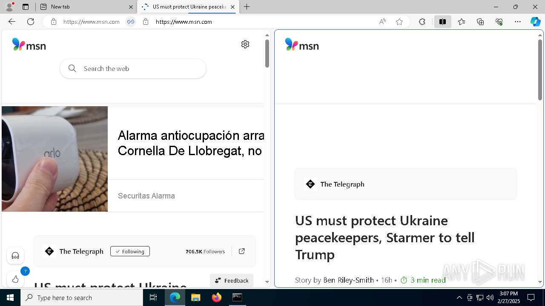Image resolution: width=545 pixels, height=306 pixels.
Task: Open a new tab with plus button
Action: (x=247, y=7)
